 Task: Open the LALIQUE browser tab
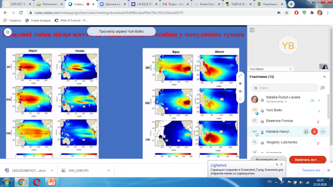(145, 4)
